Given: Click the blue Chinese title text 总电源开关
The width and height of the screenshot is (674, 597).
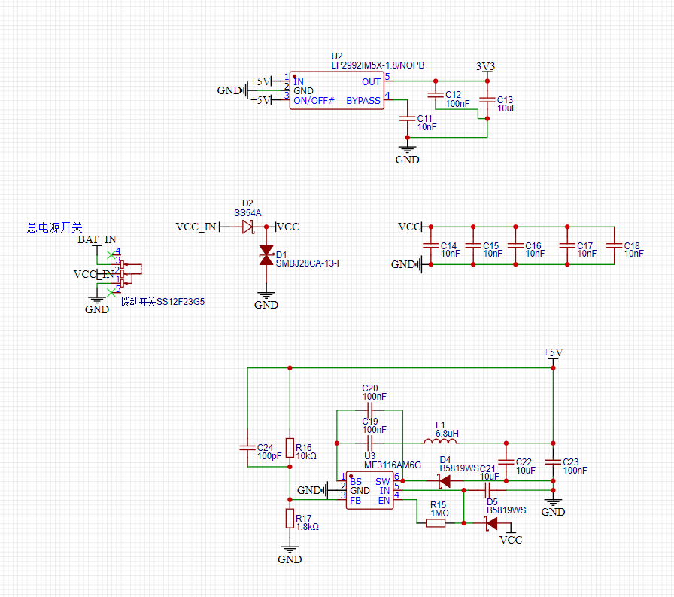Looking at the screenshot, I should coord(54,227).
